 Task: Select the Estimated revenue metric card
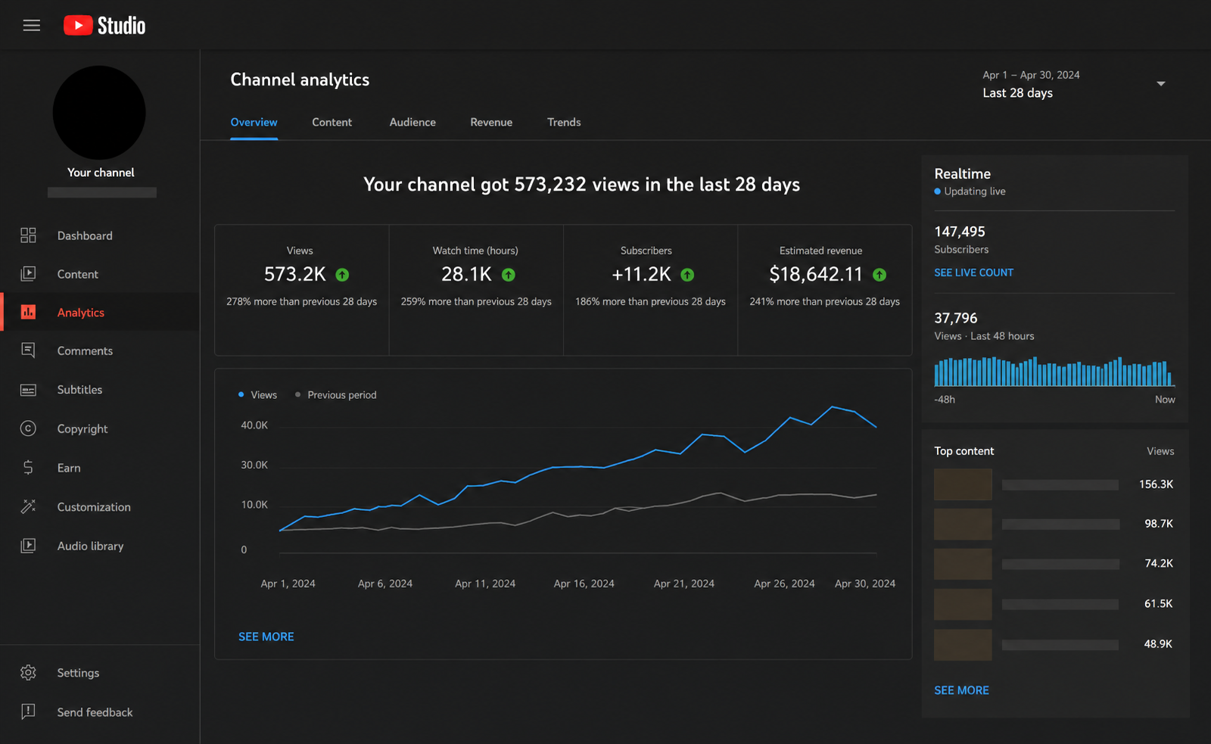point(824,290)
